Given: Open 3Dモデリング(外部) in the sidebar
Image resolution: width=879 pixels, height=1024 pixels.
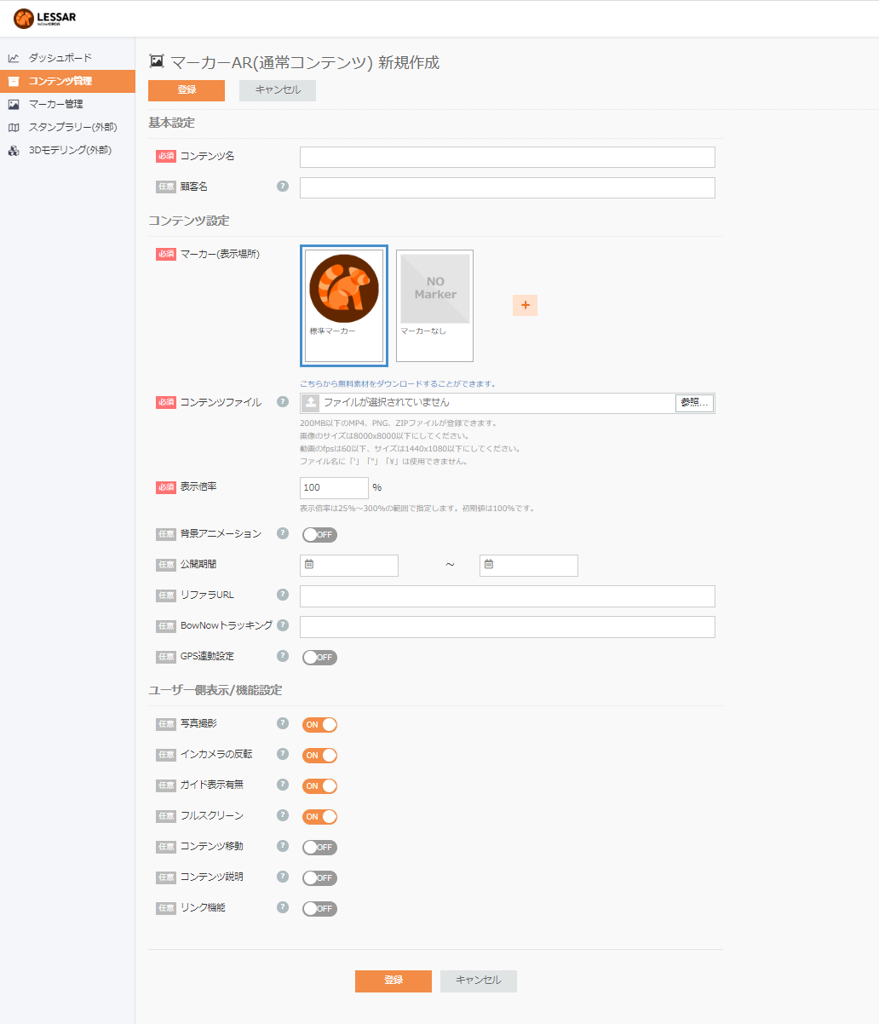Looking at the screenshot, I should click(67, 150).
